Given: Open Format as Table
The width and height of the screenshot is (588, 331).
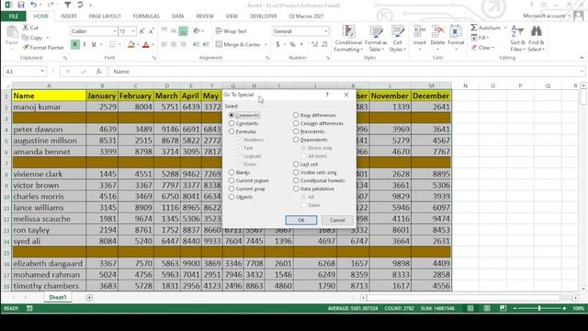Looking at the screenshot, I should 376,39.
